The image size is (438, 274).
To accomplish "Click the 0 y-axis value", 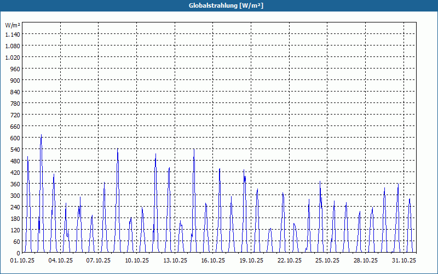I will [x=18, y=253].
